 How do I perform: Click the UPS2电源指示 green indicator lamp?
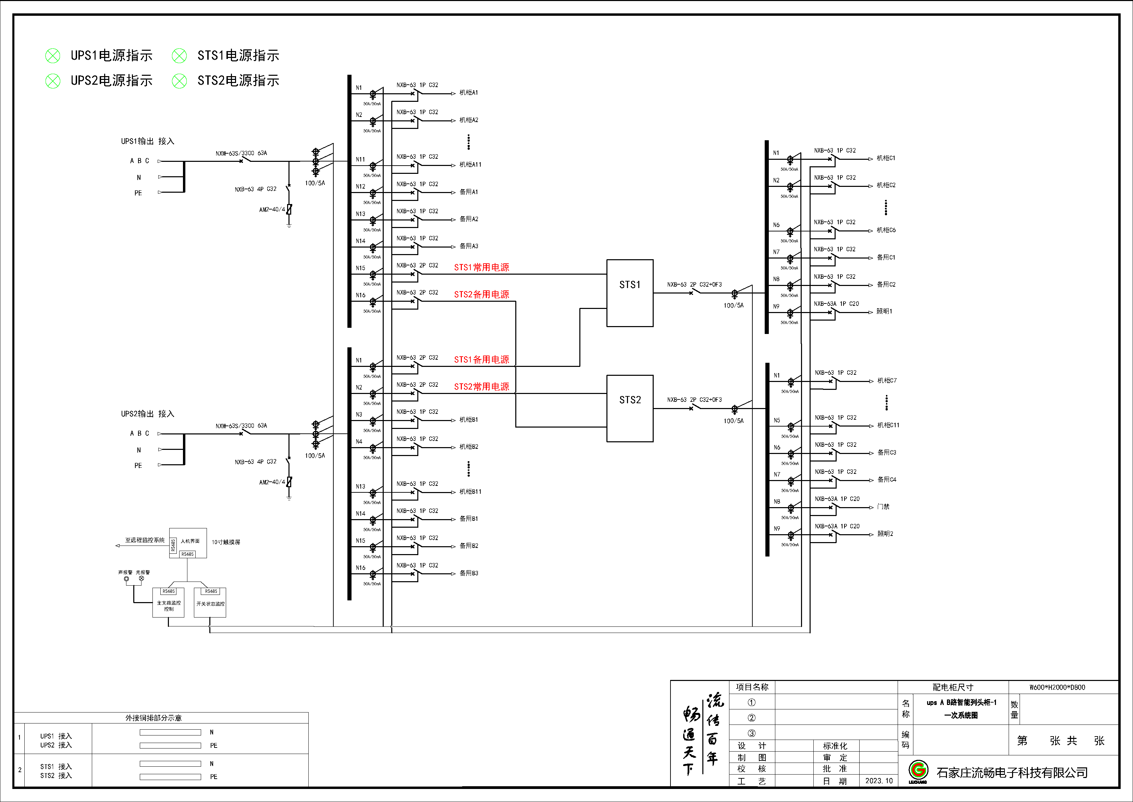click(53, 81)
